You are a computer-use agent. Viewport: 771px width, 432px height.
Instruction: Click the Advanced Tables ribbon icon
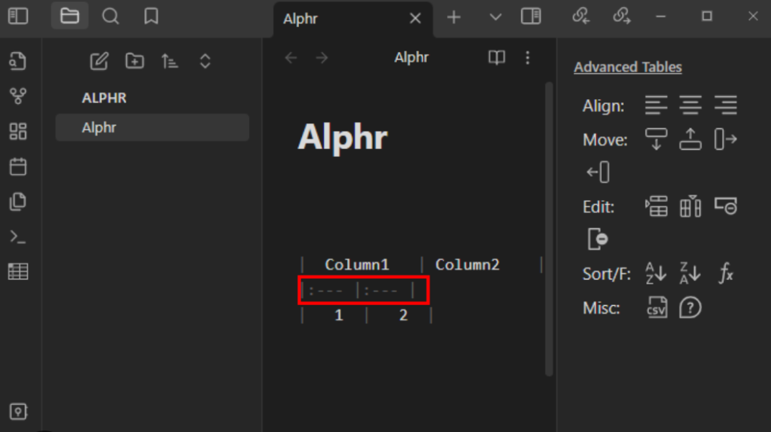pos(18,272)
